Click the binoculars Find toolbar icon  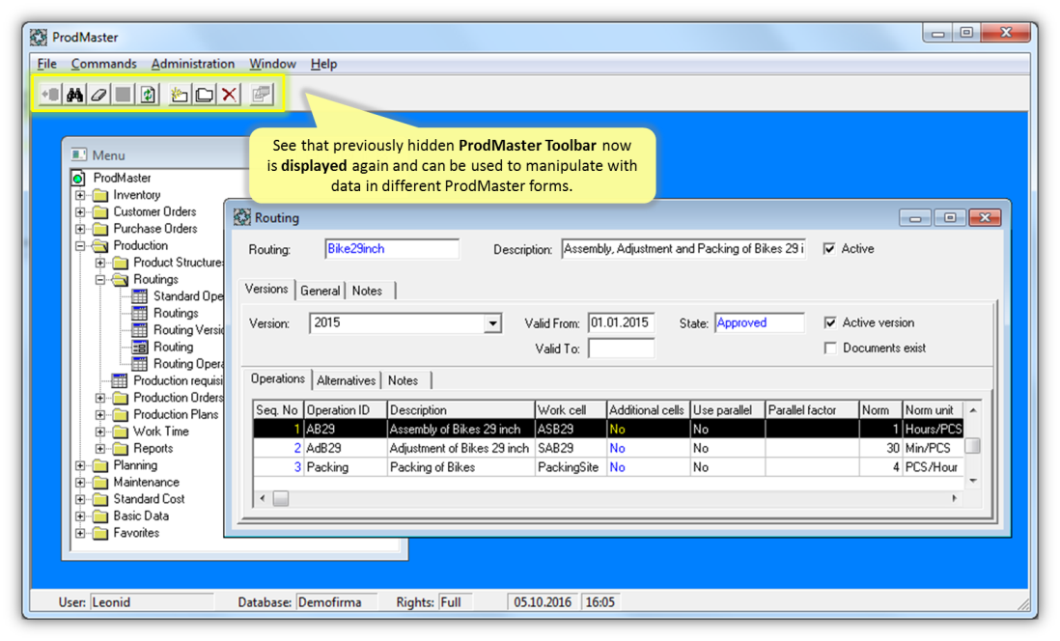click(x=74, y=94)
